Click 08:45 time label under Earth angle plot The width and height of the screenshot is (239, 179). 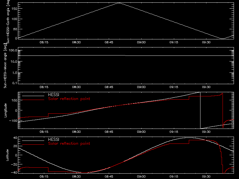(109, 42)
